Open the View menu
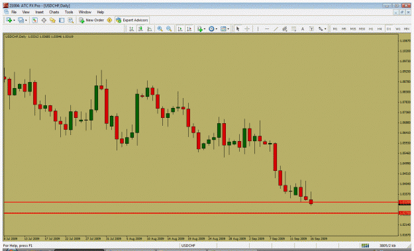 (26, 12)
